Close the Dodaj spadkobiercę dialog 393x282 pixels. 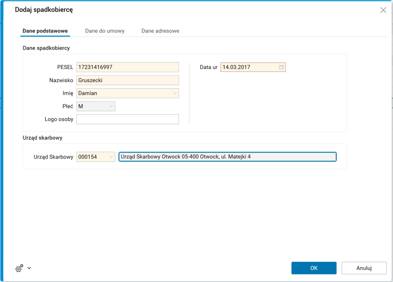[x=383, y=10]
